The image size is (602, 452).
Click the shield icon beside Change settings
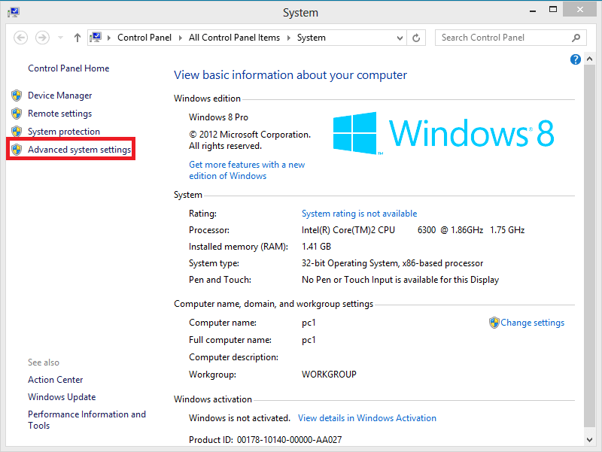coord(494,323)
